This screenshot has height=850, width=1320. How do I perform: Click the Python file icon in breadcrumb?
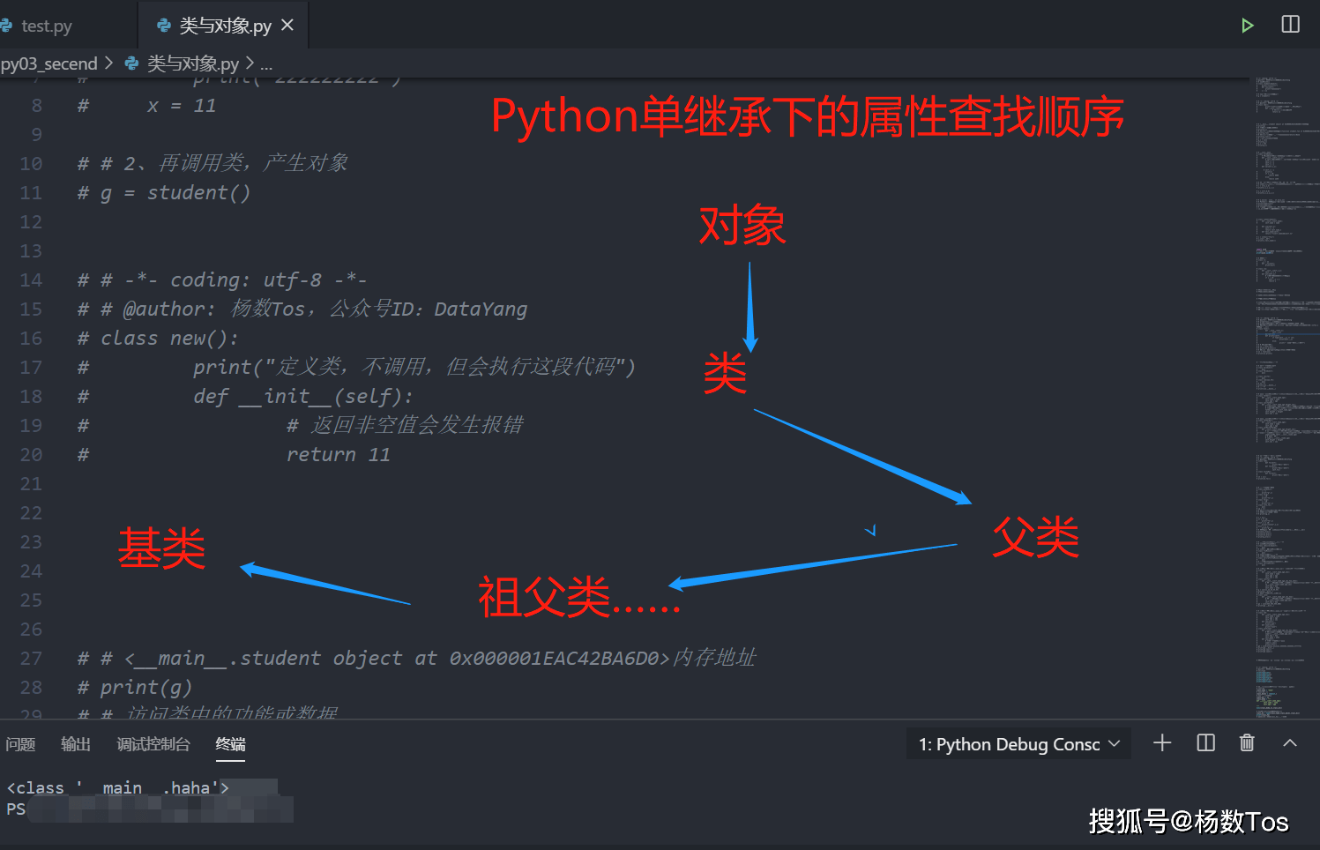(x=132, y=63)
